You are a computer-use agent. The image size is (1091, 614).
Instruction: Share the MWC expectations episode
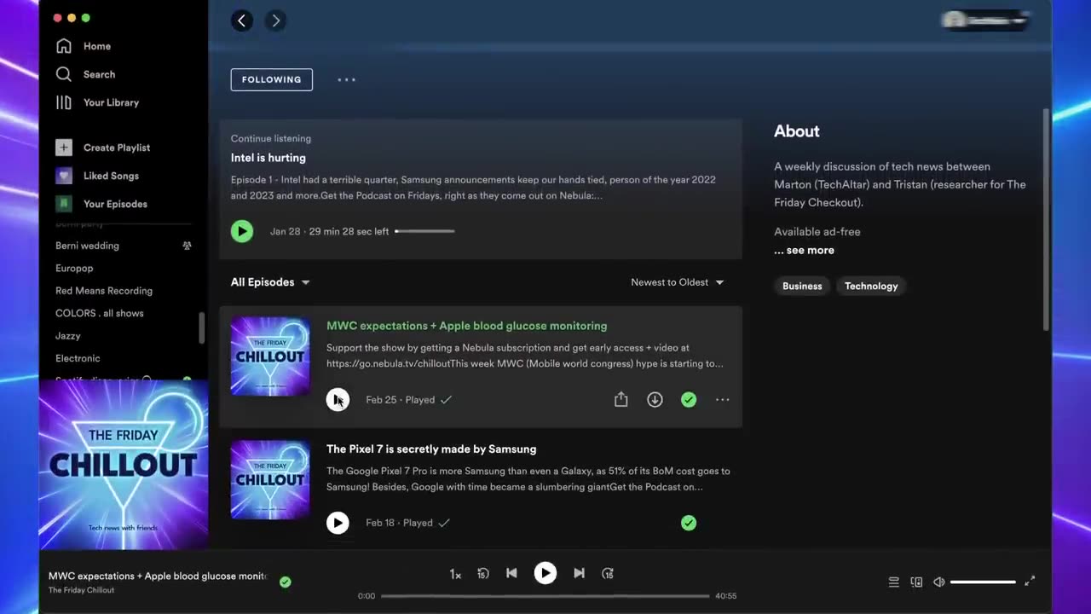[621, 399]
